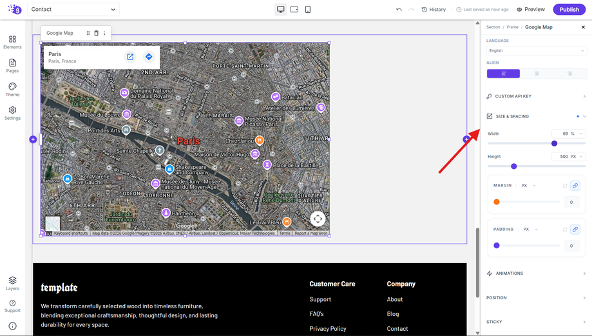This screenshot has height=336, width=592.
Task: Open the Pages panel
Action: pyautogui.click(x=12, y=66)
